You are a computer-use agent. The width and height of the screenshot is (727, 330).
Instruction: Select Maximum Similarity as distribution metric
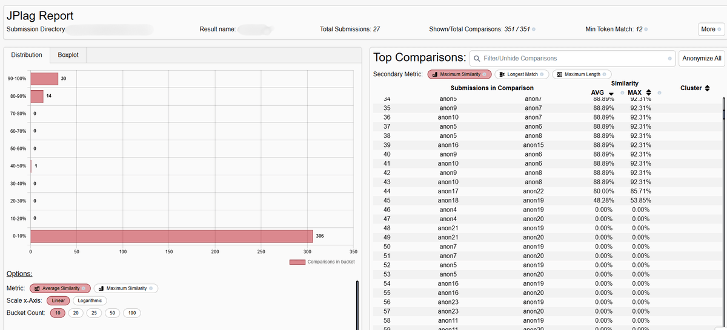(x=125, y=288)
